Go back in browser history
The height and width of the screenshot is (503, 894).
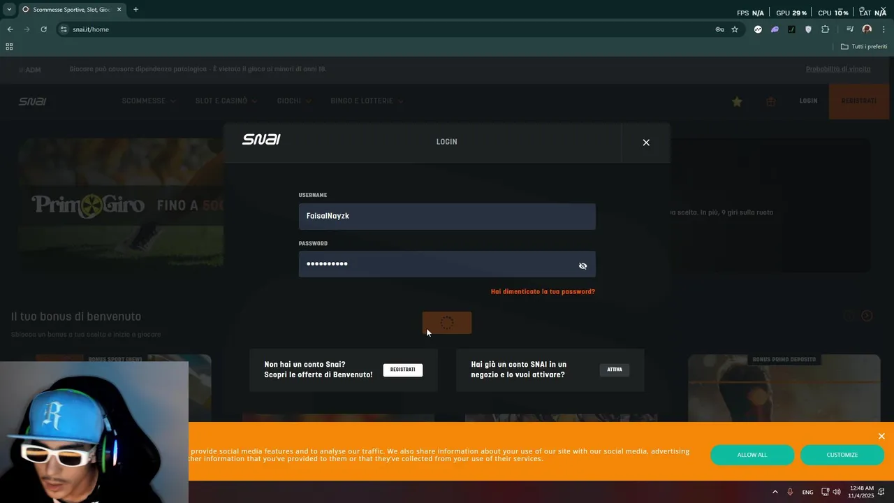click(10, 29)
